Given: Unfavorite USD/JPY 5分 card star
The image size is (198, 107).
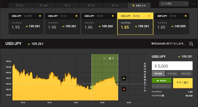Looking at the screenshot, I should tap(149, 16).
